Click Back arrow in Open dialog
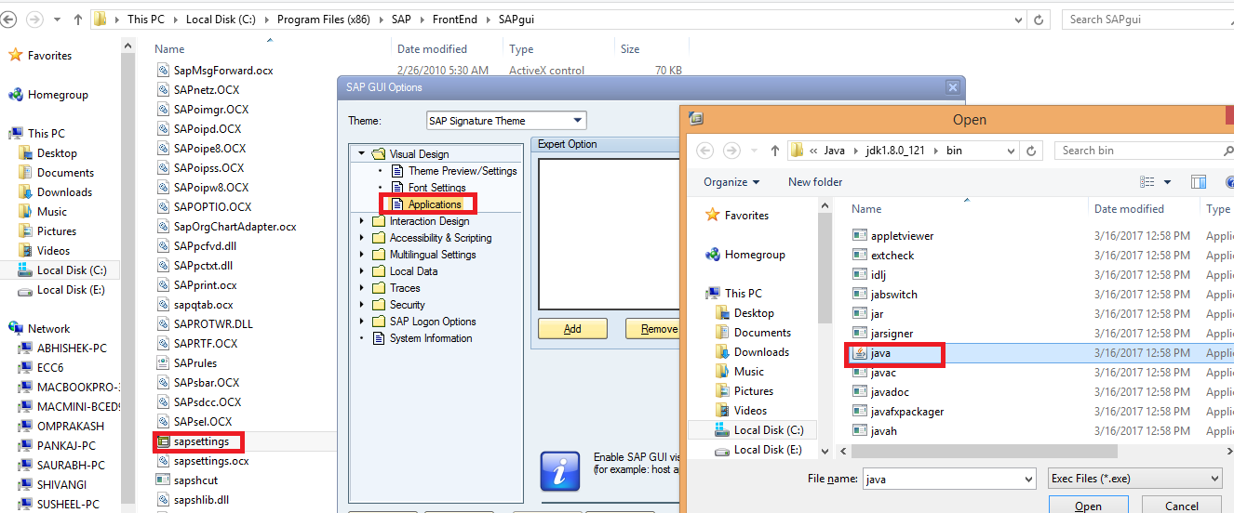 tap(705, 151)
